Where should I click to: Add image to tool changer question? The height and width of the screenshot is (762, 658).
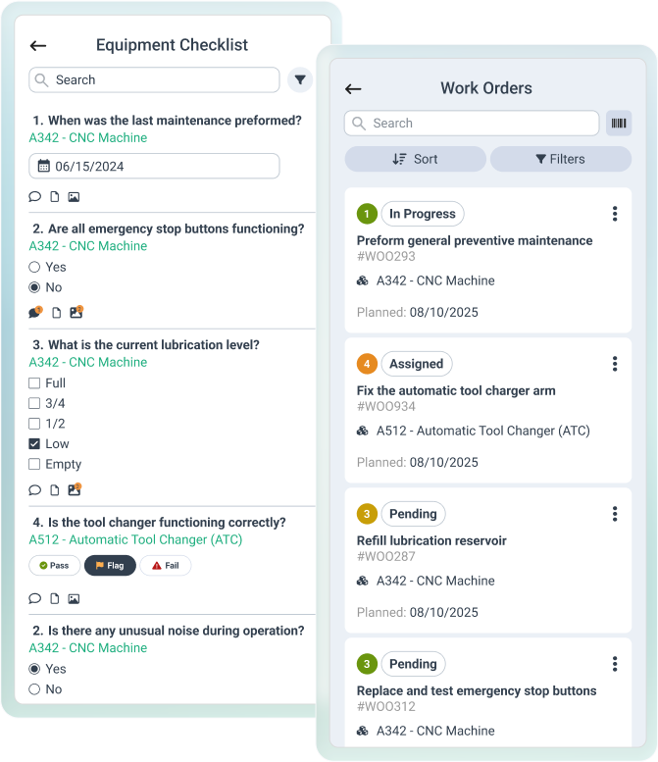click(74, 598)
